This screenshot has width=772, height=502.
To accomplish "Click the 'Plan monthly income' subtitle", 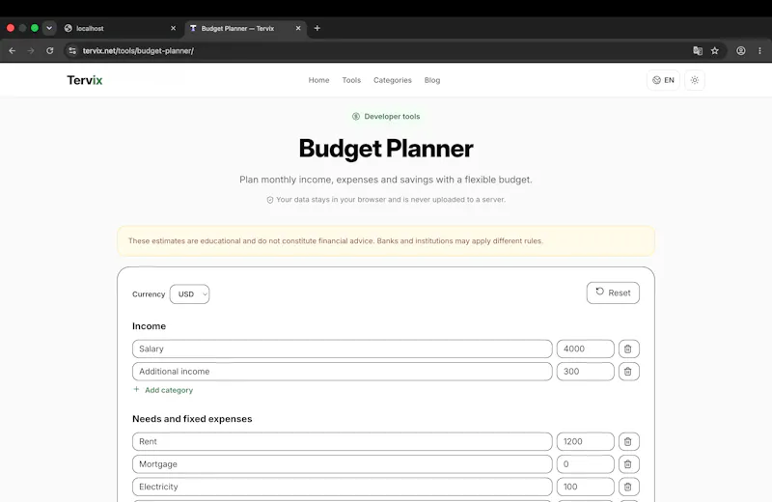I will click(386, 180).
